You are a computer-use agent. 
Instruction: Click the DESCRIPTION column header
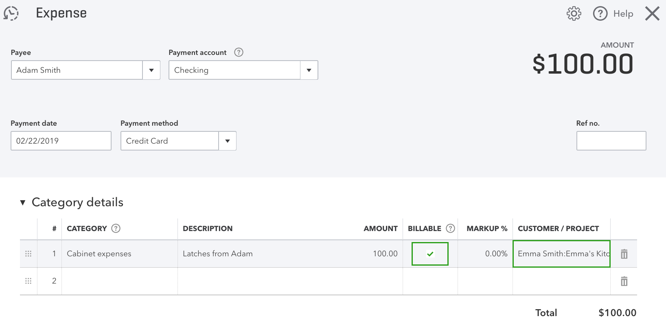(208, 229)
